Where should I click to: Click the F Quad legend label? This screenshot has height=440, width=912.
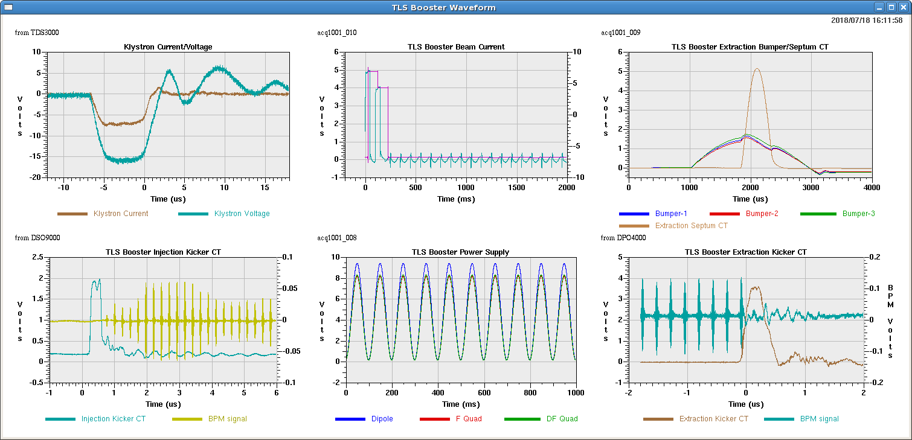[469, 419]
